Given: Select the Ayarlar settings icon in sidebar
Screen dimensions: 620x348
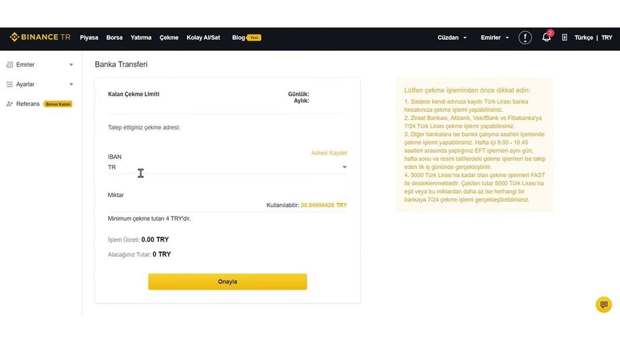Looking at the screenshot, I should (10, 84).
